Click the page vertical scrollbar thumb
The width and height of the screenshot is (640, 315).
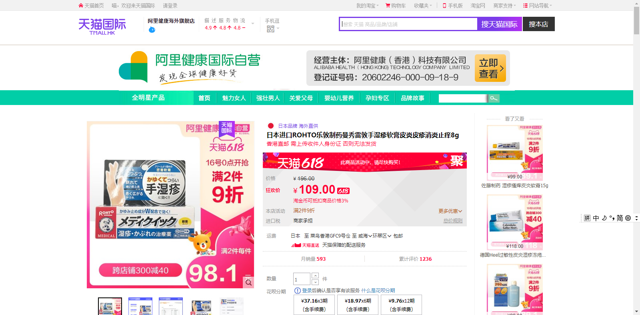click(x=636, y=21)
